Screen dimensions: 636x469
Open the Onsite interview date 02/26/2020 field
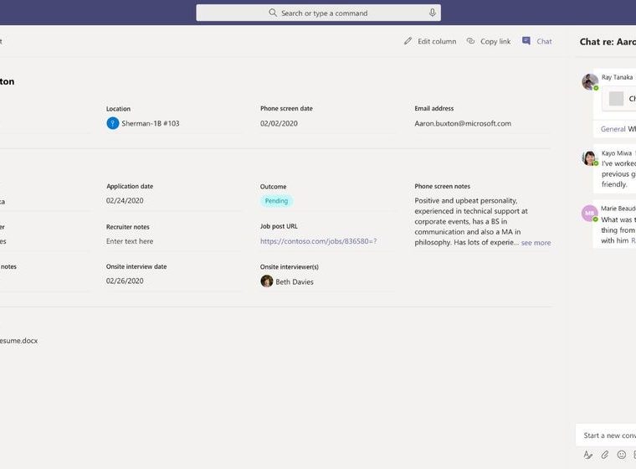[125, 281]
